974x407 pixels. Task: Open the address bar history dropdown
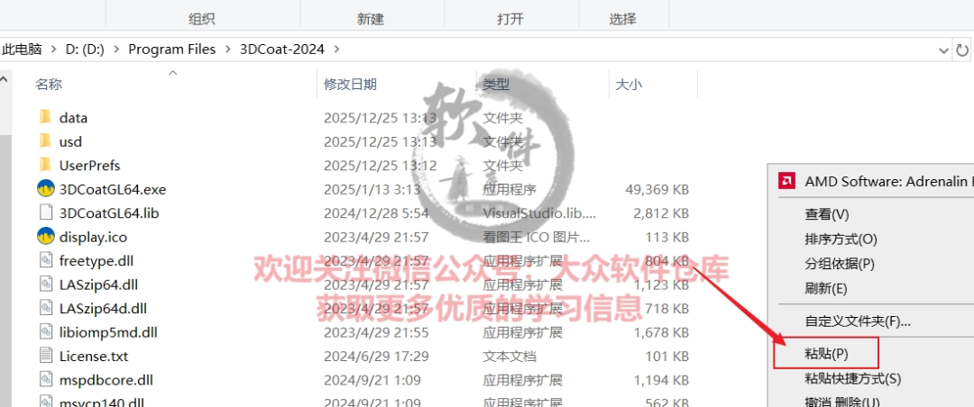[x=943, y=50]
